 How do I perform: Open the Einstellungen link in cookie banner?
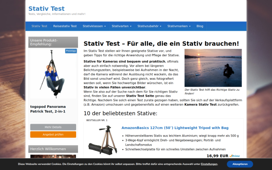(209, 164)
